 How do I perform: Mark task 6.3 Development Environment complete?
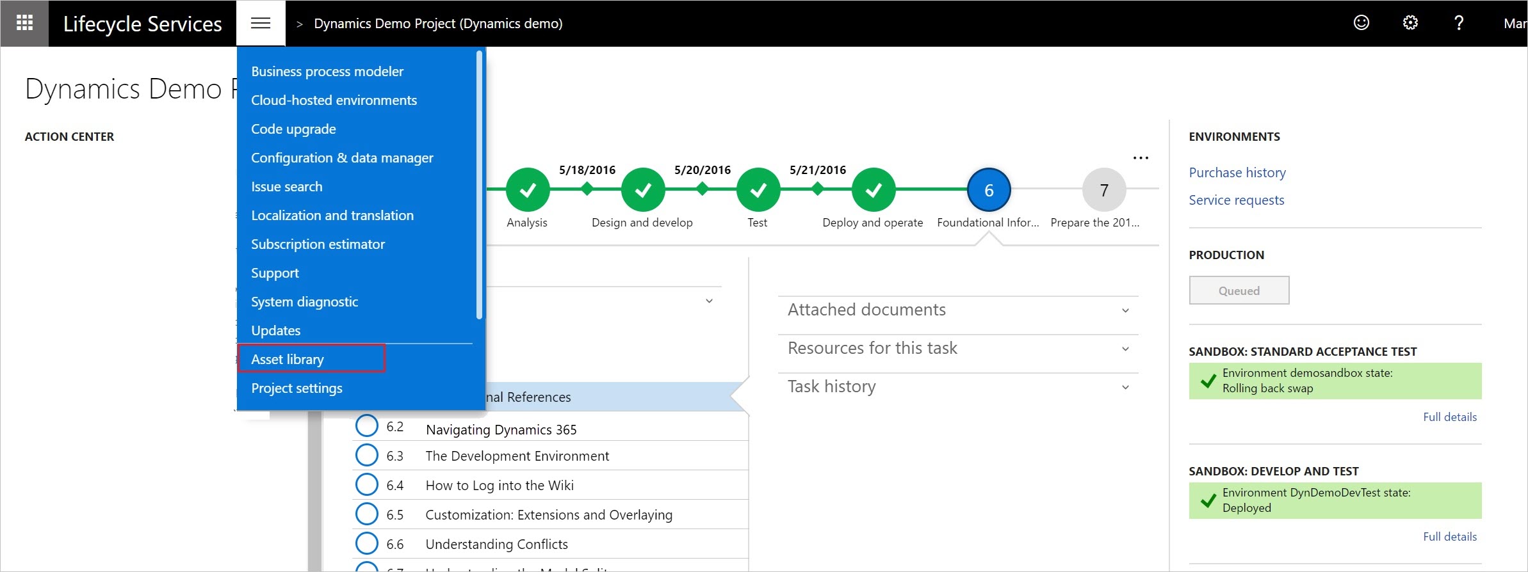click(366, 456)
